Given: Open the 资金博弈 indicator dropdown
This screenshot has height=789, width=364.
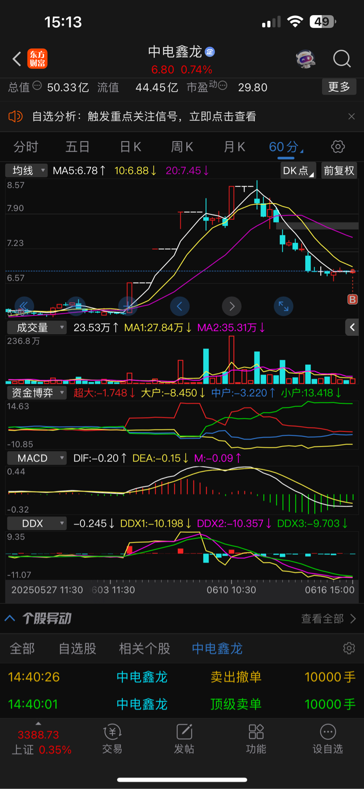Looking at the screenshot, I should coord(36,393).
